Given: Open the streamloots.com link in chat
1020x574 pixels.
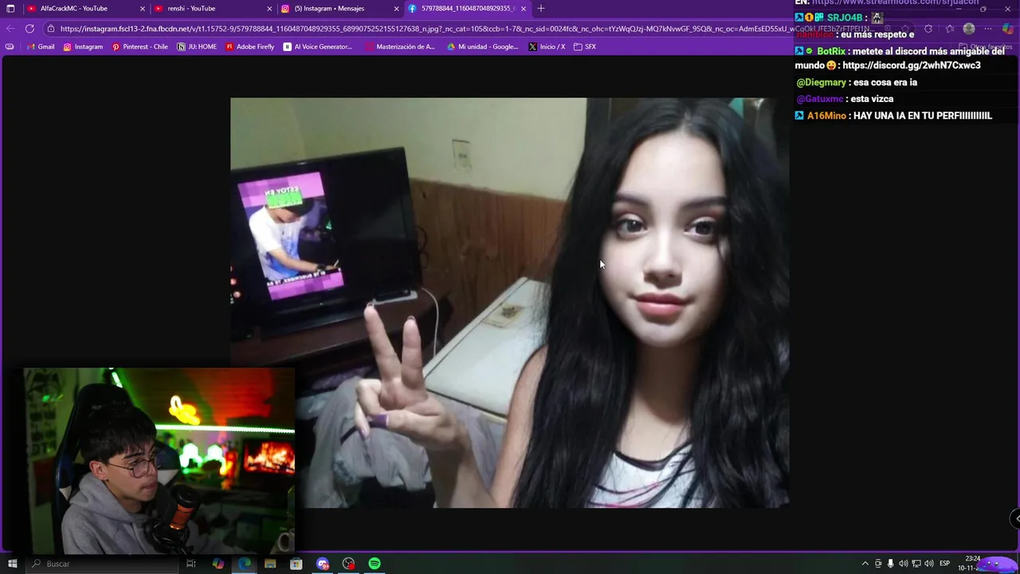Looking at the screenshot, I should tap(895, 2).
